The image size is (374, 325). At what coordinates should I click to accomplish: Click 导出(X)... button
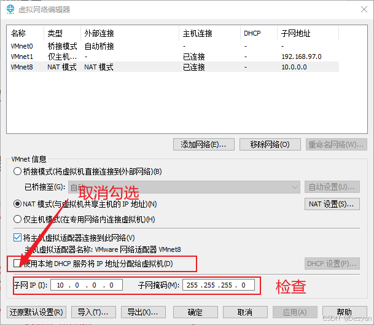pos(143,312)
